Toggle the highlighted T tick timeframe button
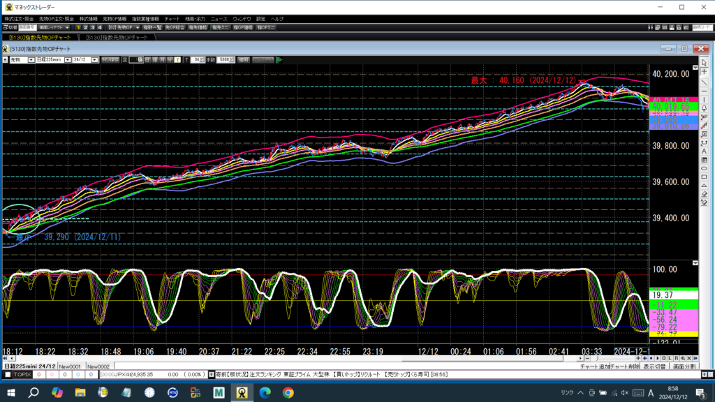715x402 pixels. [x=177, y=60]
